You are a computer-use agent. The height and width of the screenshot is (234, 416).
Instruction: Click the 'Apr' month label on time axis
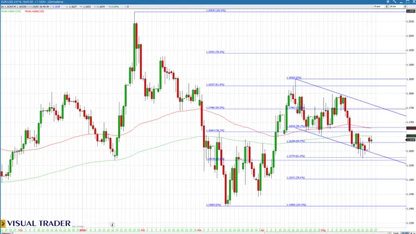[x=262, y=230]
